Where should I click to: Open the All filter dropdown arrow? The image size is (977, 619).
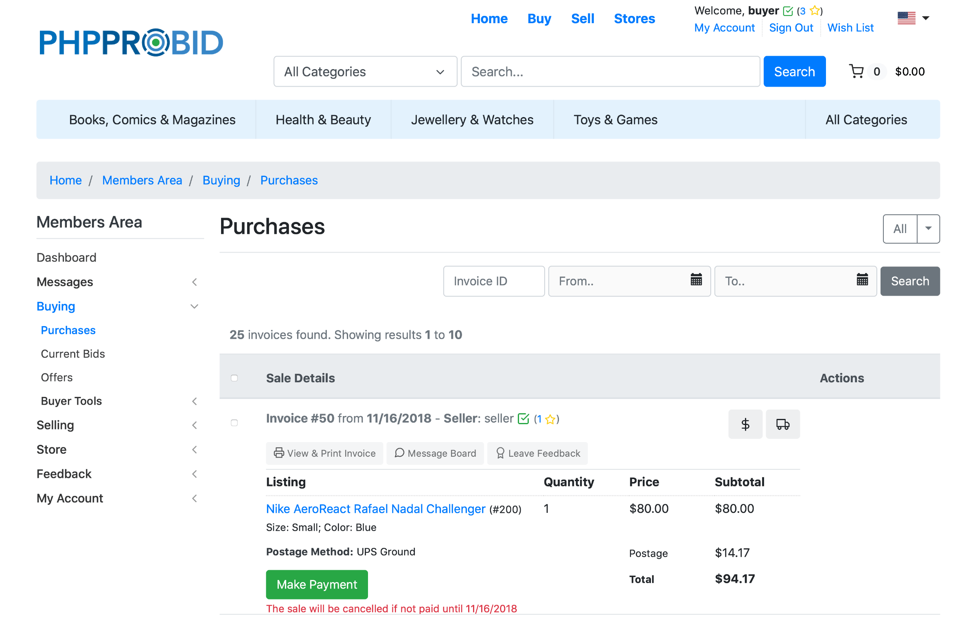928,229
